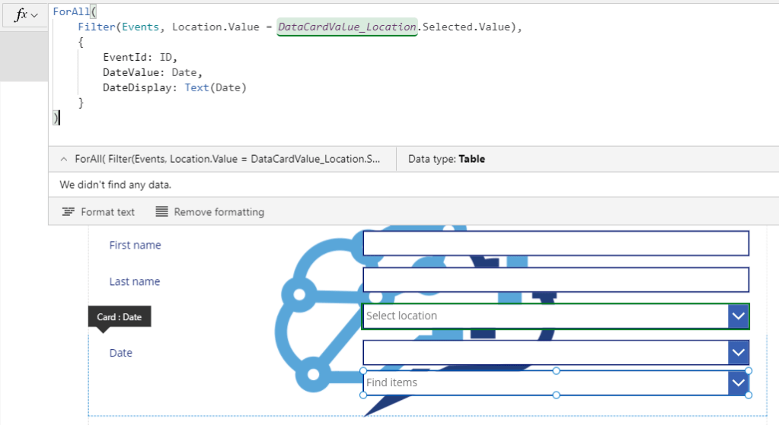Viewport: 779px width, 425px height.
Task: Open the empty Date dropdown arrow
Action: (738, 352)
